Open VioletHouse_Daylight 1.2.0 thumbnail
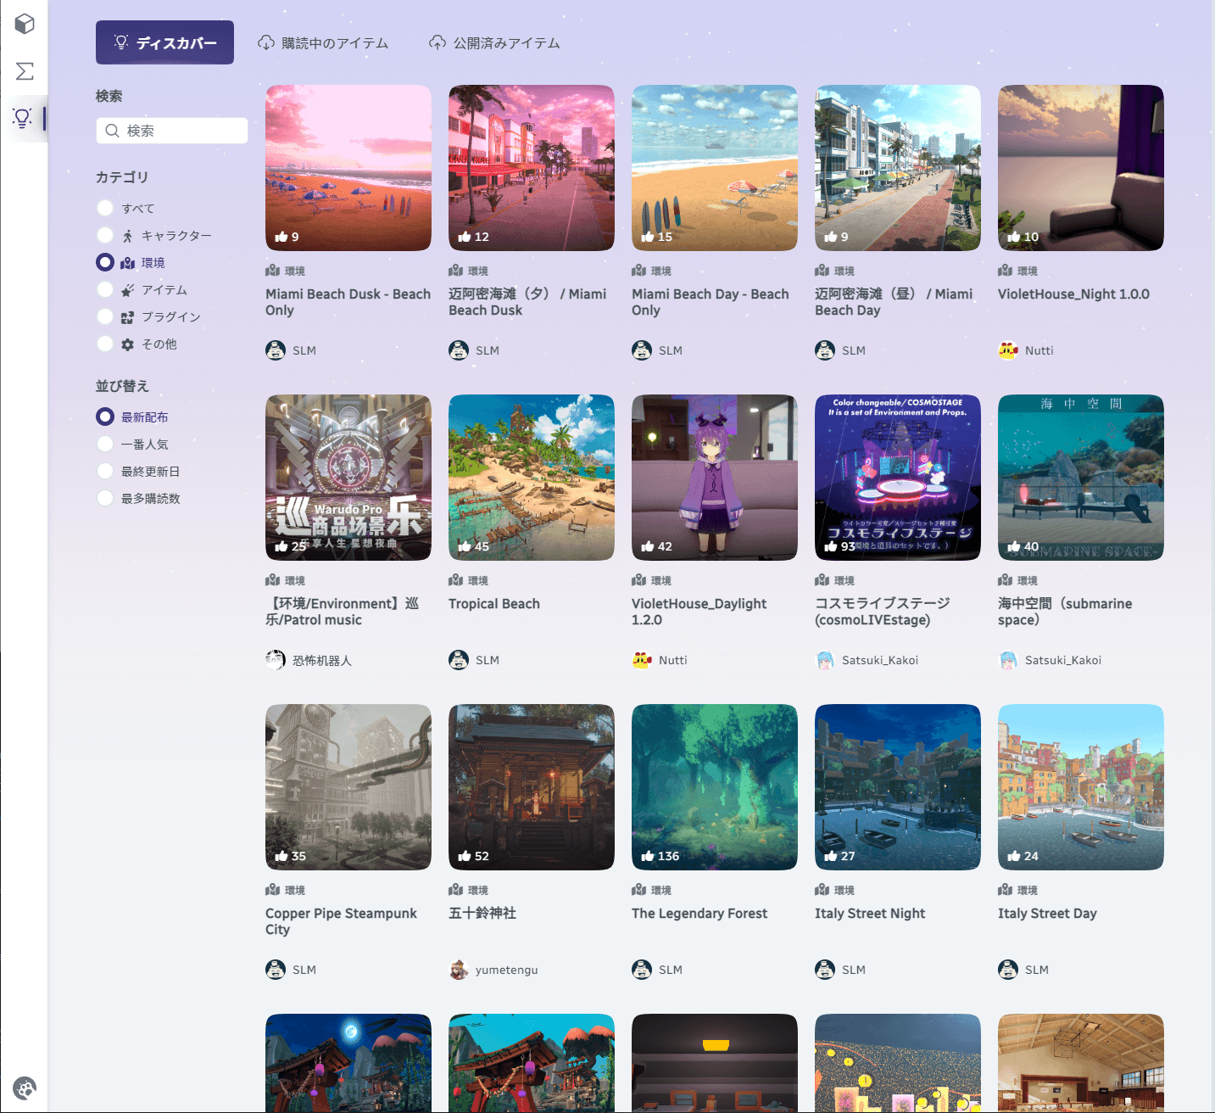The width and height of the screenshot is (1215, 1113). coord(715,478)
